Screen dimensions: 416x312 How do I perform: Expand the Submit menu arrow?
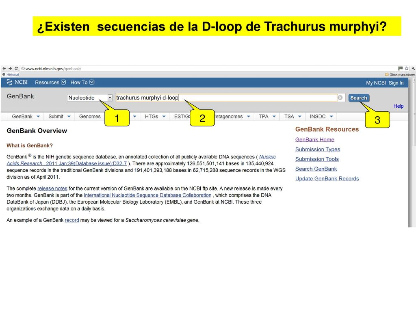pyautogui.click(x=69, y=117)
